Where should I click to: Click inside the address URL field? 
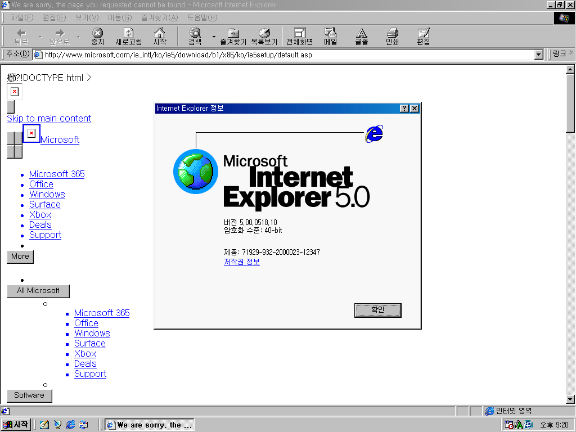coord(283,55)
